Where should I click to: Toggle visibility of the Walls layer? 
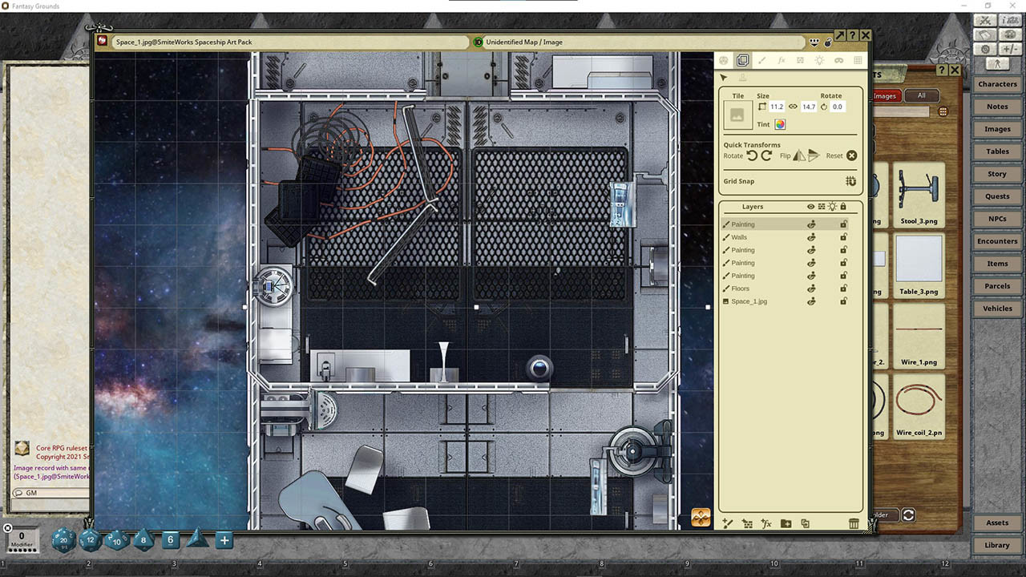point(811,237)
